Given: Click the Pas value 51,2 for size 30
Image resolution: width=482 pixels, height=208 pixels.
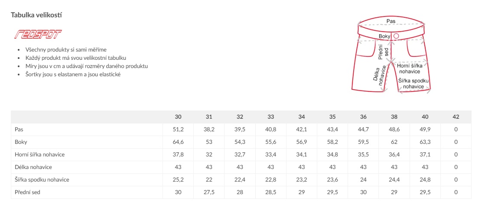Looking at the screenshot, I should pos(178,129).
